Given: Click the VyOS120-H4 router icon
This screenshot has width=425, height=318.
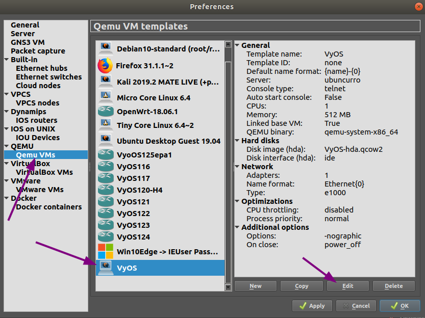Looking at the screenshot, I should (x=106, y=190).
